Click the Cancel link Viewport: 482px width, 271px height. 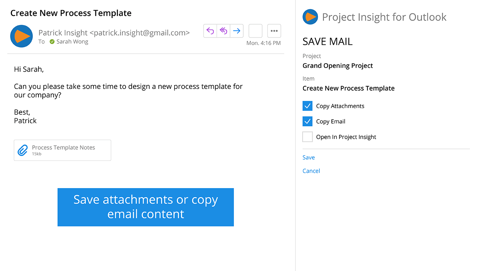coord(311,171)
